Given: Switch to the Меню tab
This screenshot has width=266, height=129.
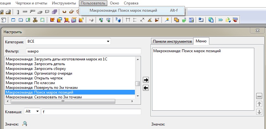Looking at the screenshot, I should click(x=201, y=41).
